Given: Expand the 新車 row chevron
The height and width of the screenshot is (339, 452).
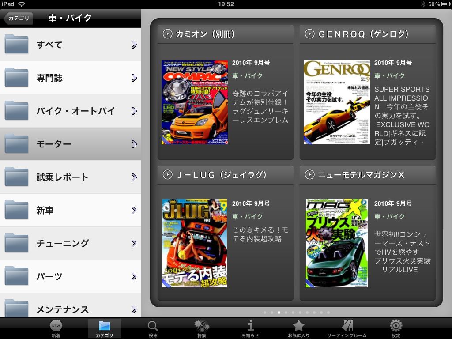Looking at the screenshot, I should pos(134,211).
